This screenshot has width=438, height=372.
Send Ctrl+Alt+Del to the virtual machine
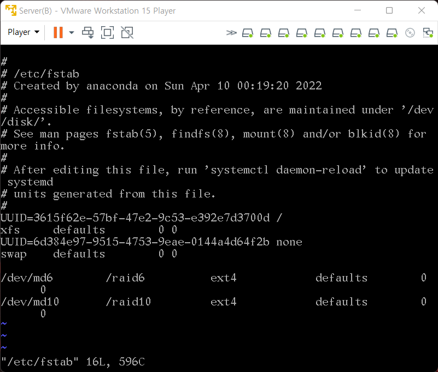pyautogui.click(x=87, y=33)
